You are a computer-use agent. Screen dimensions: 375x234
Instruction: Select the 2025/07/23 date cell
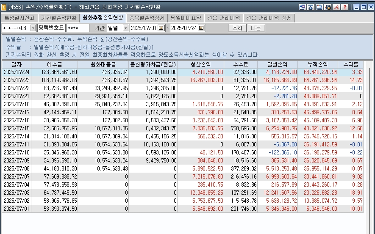(17, 80)
